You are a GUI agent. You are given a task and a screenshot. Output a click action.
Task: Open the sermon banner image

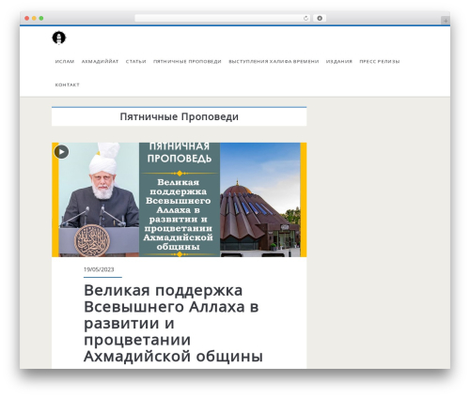click(179, 200)
